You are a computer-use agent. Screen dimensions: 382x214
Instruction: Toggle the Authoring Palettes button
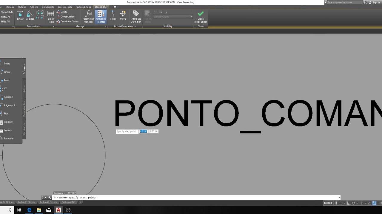click(x=101, y=17)
